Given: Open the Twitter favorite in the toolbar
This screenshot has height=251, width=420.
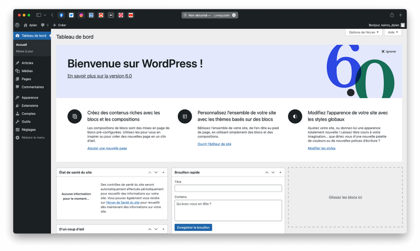Looking at the screenshot, I should pyautogui.click(x=71, y=15).
